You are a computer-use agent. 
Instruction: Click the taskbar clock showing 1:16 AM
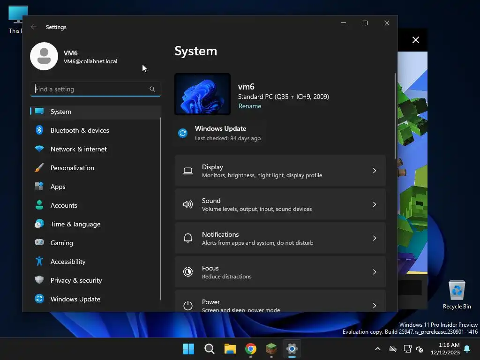coord(445,349)
